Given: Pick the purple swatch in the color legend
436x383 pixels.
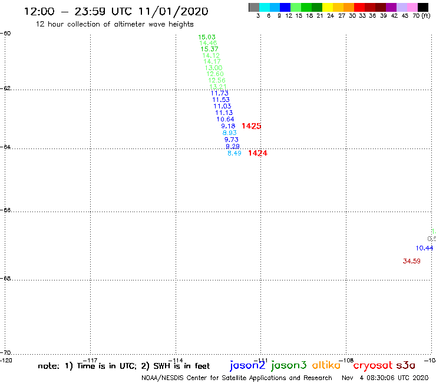Looking at the screenshot, I should tap(391, 7).
